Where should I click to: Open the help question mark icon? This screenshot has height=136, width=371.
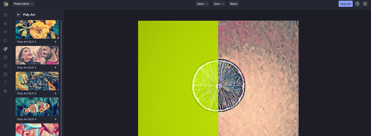(x=357, y=4)
